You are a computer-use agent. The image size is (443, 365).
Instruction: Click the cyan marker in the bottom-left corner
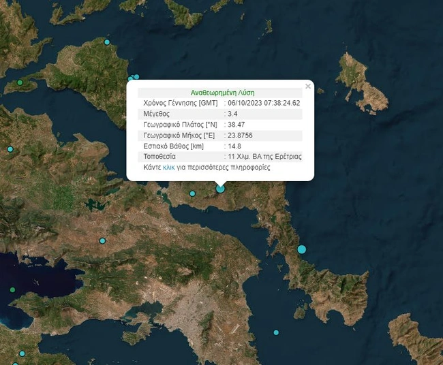click(x=22, y=353)
